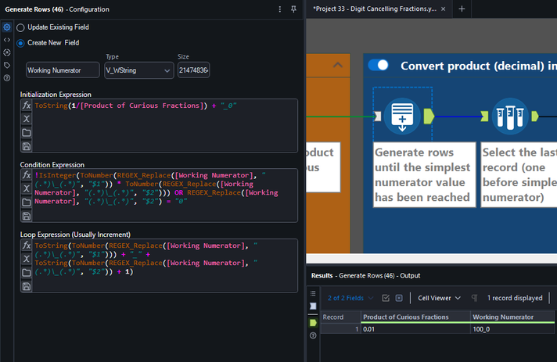557x362 pixels.
Task: Open the folder icon in Loop Expression
Action: [26, 273]
